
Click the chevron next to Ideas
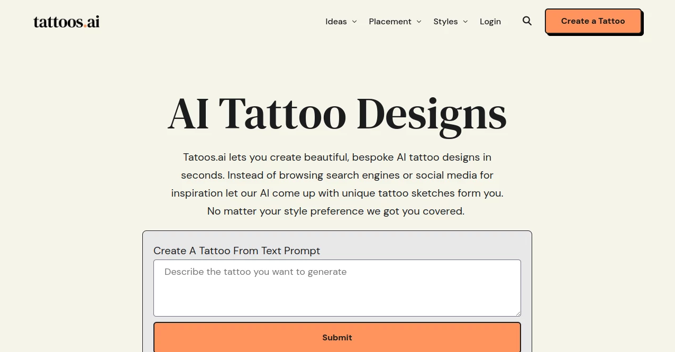click(354, 22)
